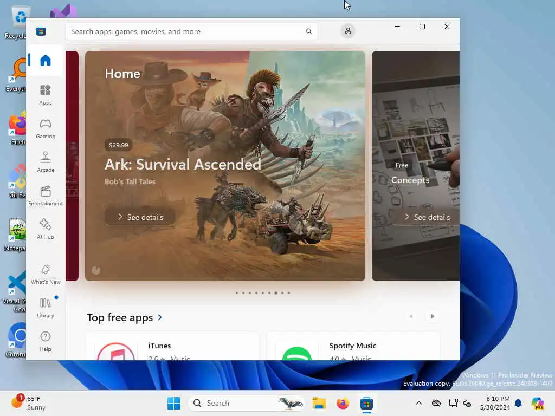Open the clock showing 8:10 PM

pos(495,403)
